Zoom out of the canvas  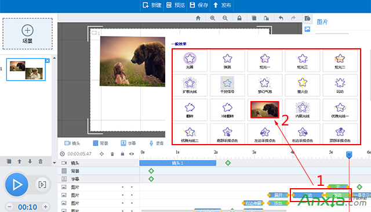coord(225,18)
